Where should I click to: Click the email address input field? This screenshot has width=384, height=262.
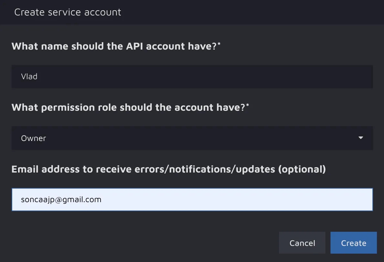pyautogui.click(x=192, y=200)
